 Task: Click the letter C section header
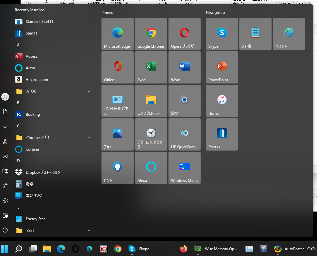18,126
